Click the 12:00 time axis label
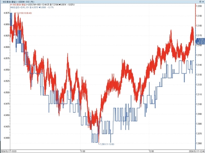This screenshot has height=153, width=205. point(151,151)
